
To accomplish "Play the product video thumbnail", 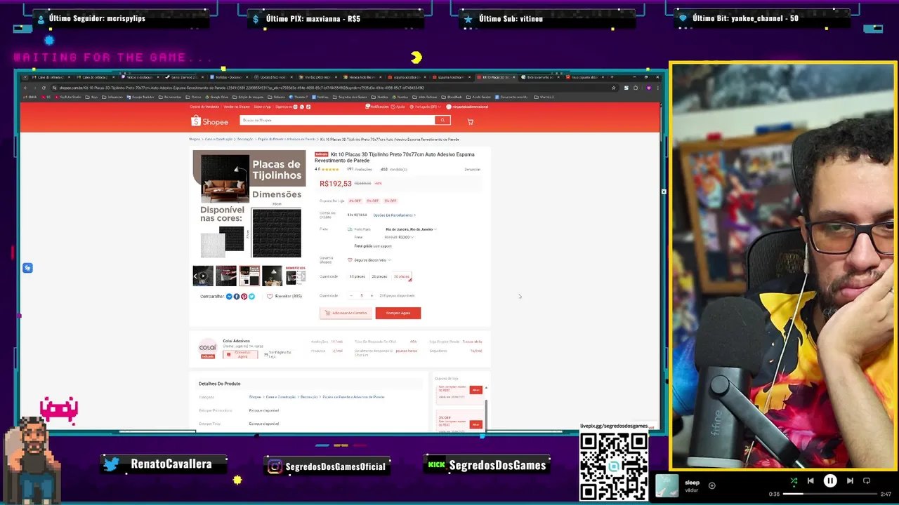I will pyautogui.click(x=203, y=276).
